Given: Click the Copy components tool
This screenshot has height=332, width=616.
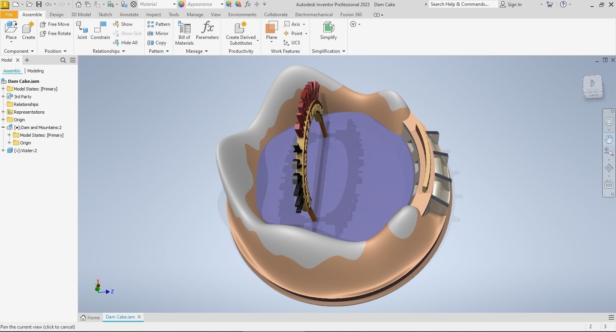Looking at the screenshot, I should tap(157, 42).
